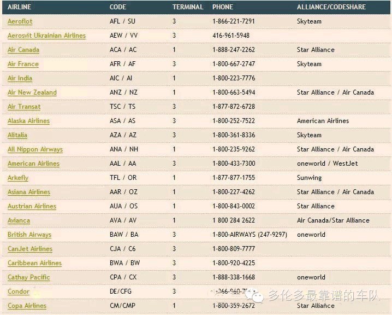The height and width of the screenshot is (315, 392).
Task: Select the 1-800-AIRWAYS (247-9297) phone cell
Action: tap(250, 235)
